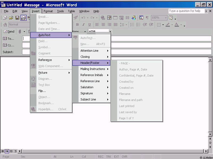Click the Insert Hyperlink globe icon in toolbar
Image resolution: width=213 pixels, height=159 pixels.
pyautogui.click(x=103, y=18)
